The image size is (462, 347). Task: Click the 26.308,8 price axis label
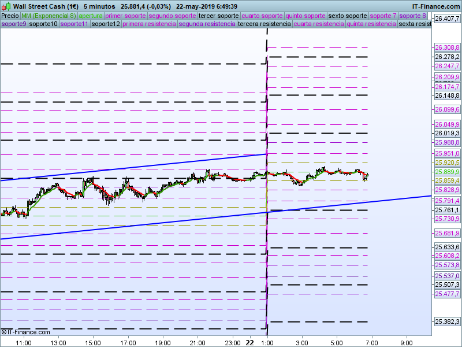[447, 47]
